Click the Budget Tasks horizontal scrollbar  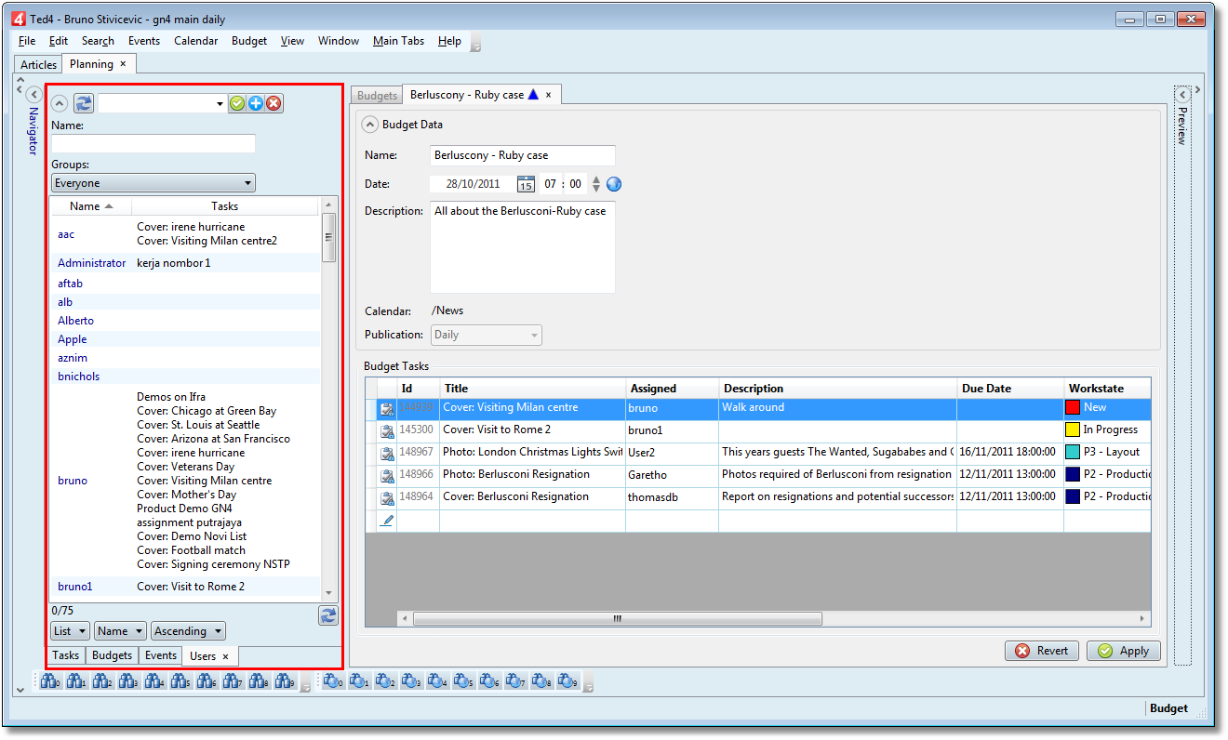pos(617,618)
